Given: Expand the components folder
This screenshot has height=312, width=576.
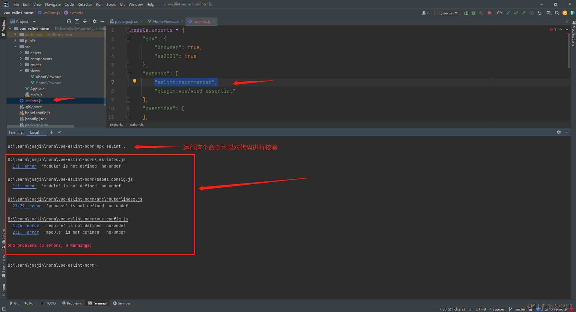Looking at the screenshot, I should (21, 59).
